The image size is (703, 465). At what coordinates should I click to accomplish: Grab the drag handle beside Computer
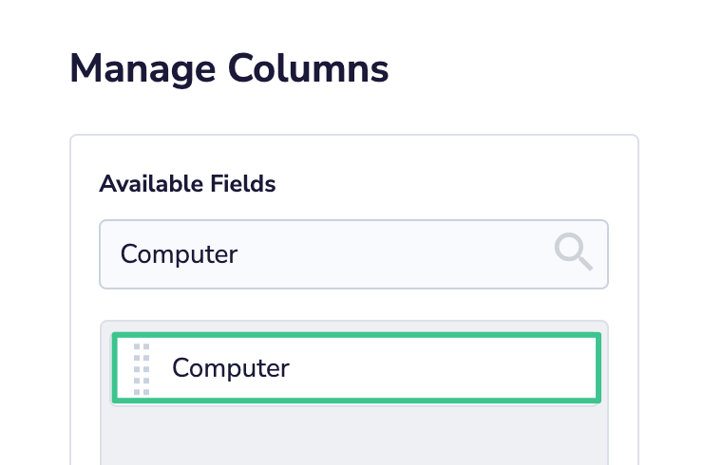(x=142, y=369)
